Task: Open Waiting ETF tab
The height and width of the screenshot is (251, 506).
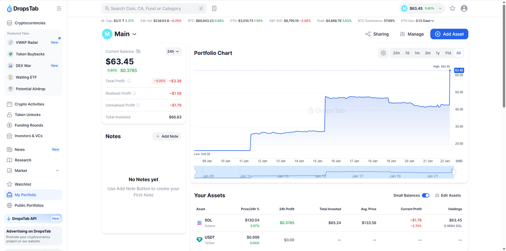Action: pyautogui.click(x=33, y=77)
